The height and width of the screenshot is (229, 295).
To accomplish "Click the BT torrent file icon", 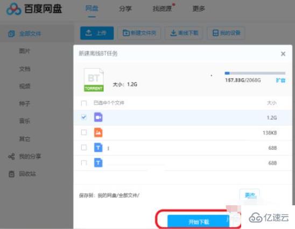I will tap(94, 80).
